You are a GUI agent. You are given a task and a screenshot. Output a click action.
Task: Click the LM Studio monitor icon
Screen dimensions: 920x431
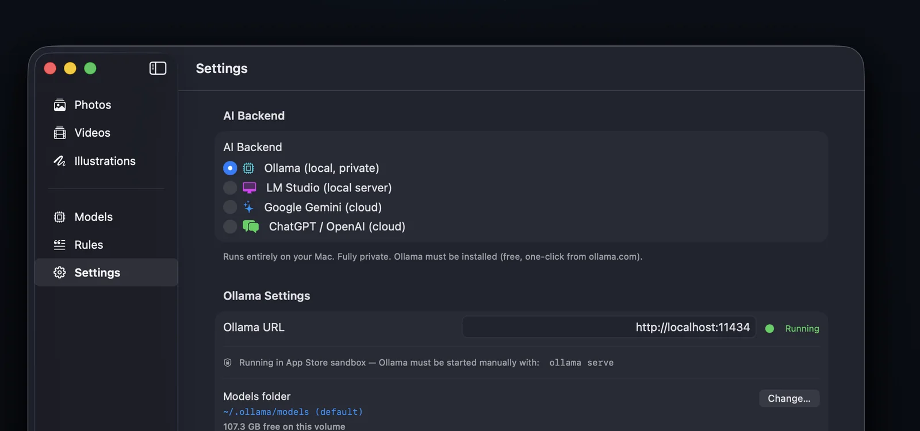coord(250,188)
